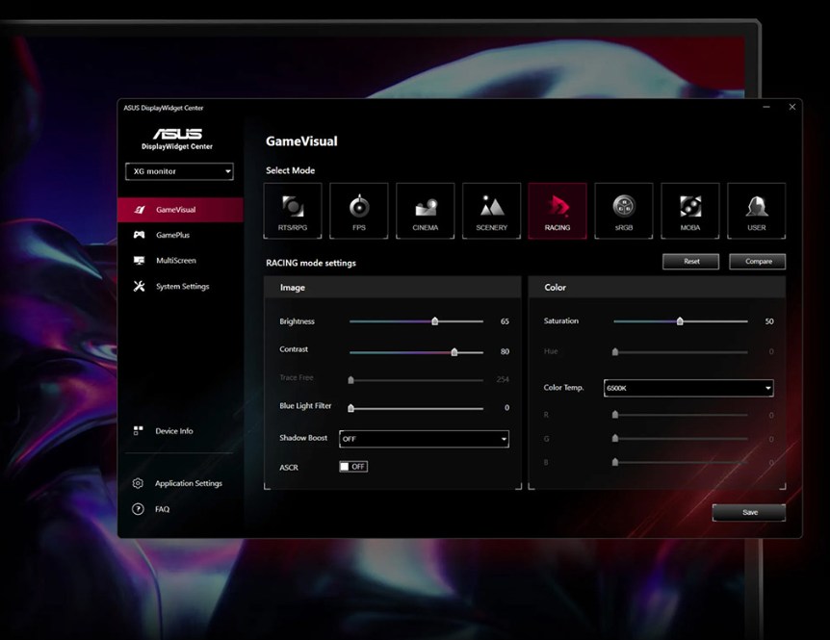Click the ASUS DisplayWidget Center window title
830x640 pixels.
[164, 108]
